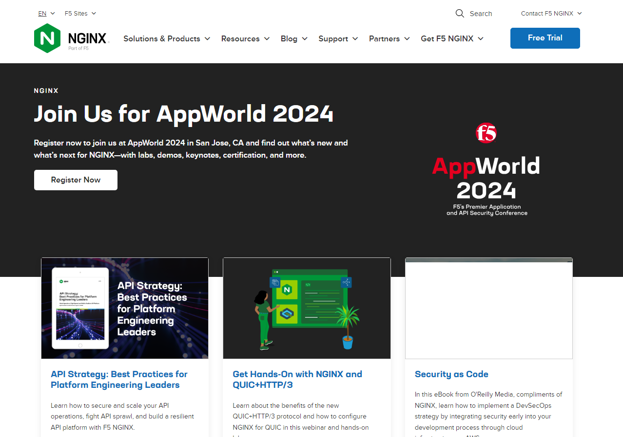
Task: Click the Free Trial button
Action: 545,38
